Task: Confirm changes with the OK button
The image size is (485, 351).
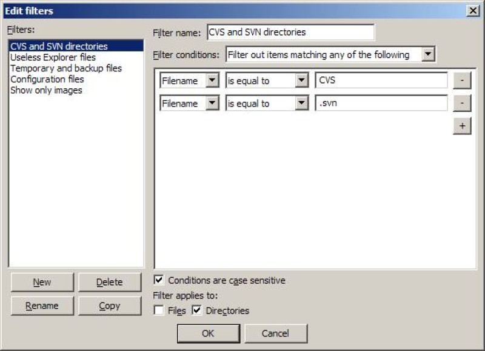Action: tap(208, 333)
